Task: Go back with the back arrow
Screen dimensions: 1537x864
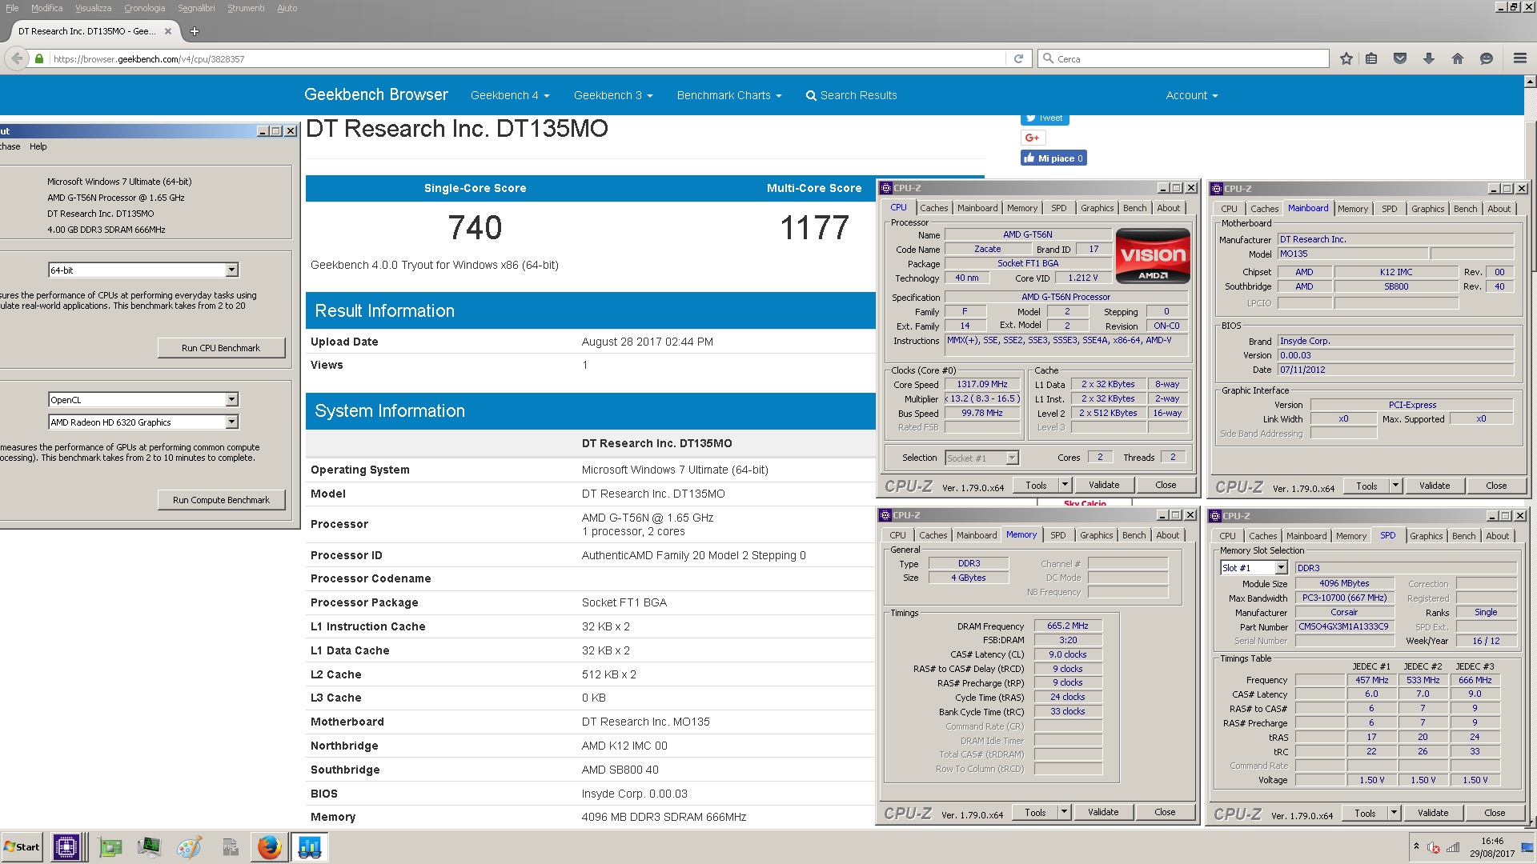Action: [17, 58]
